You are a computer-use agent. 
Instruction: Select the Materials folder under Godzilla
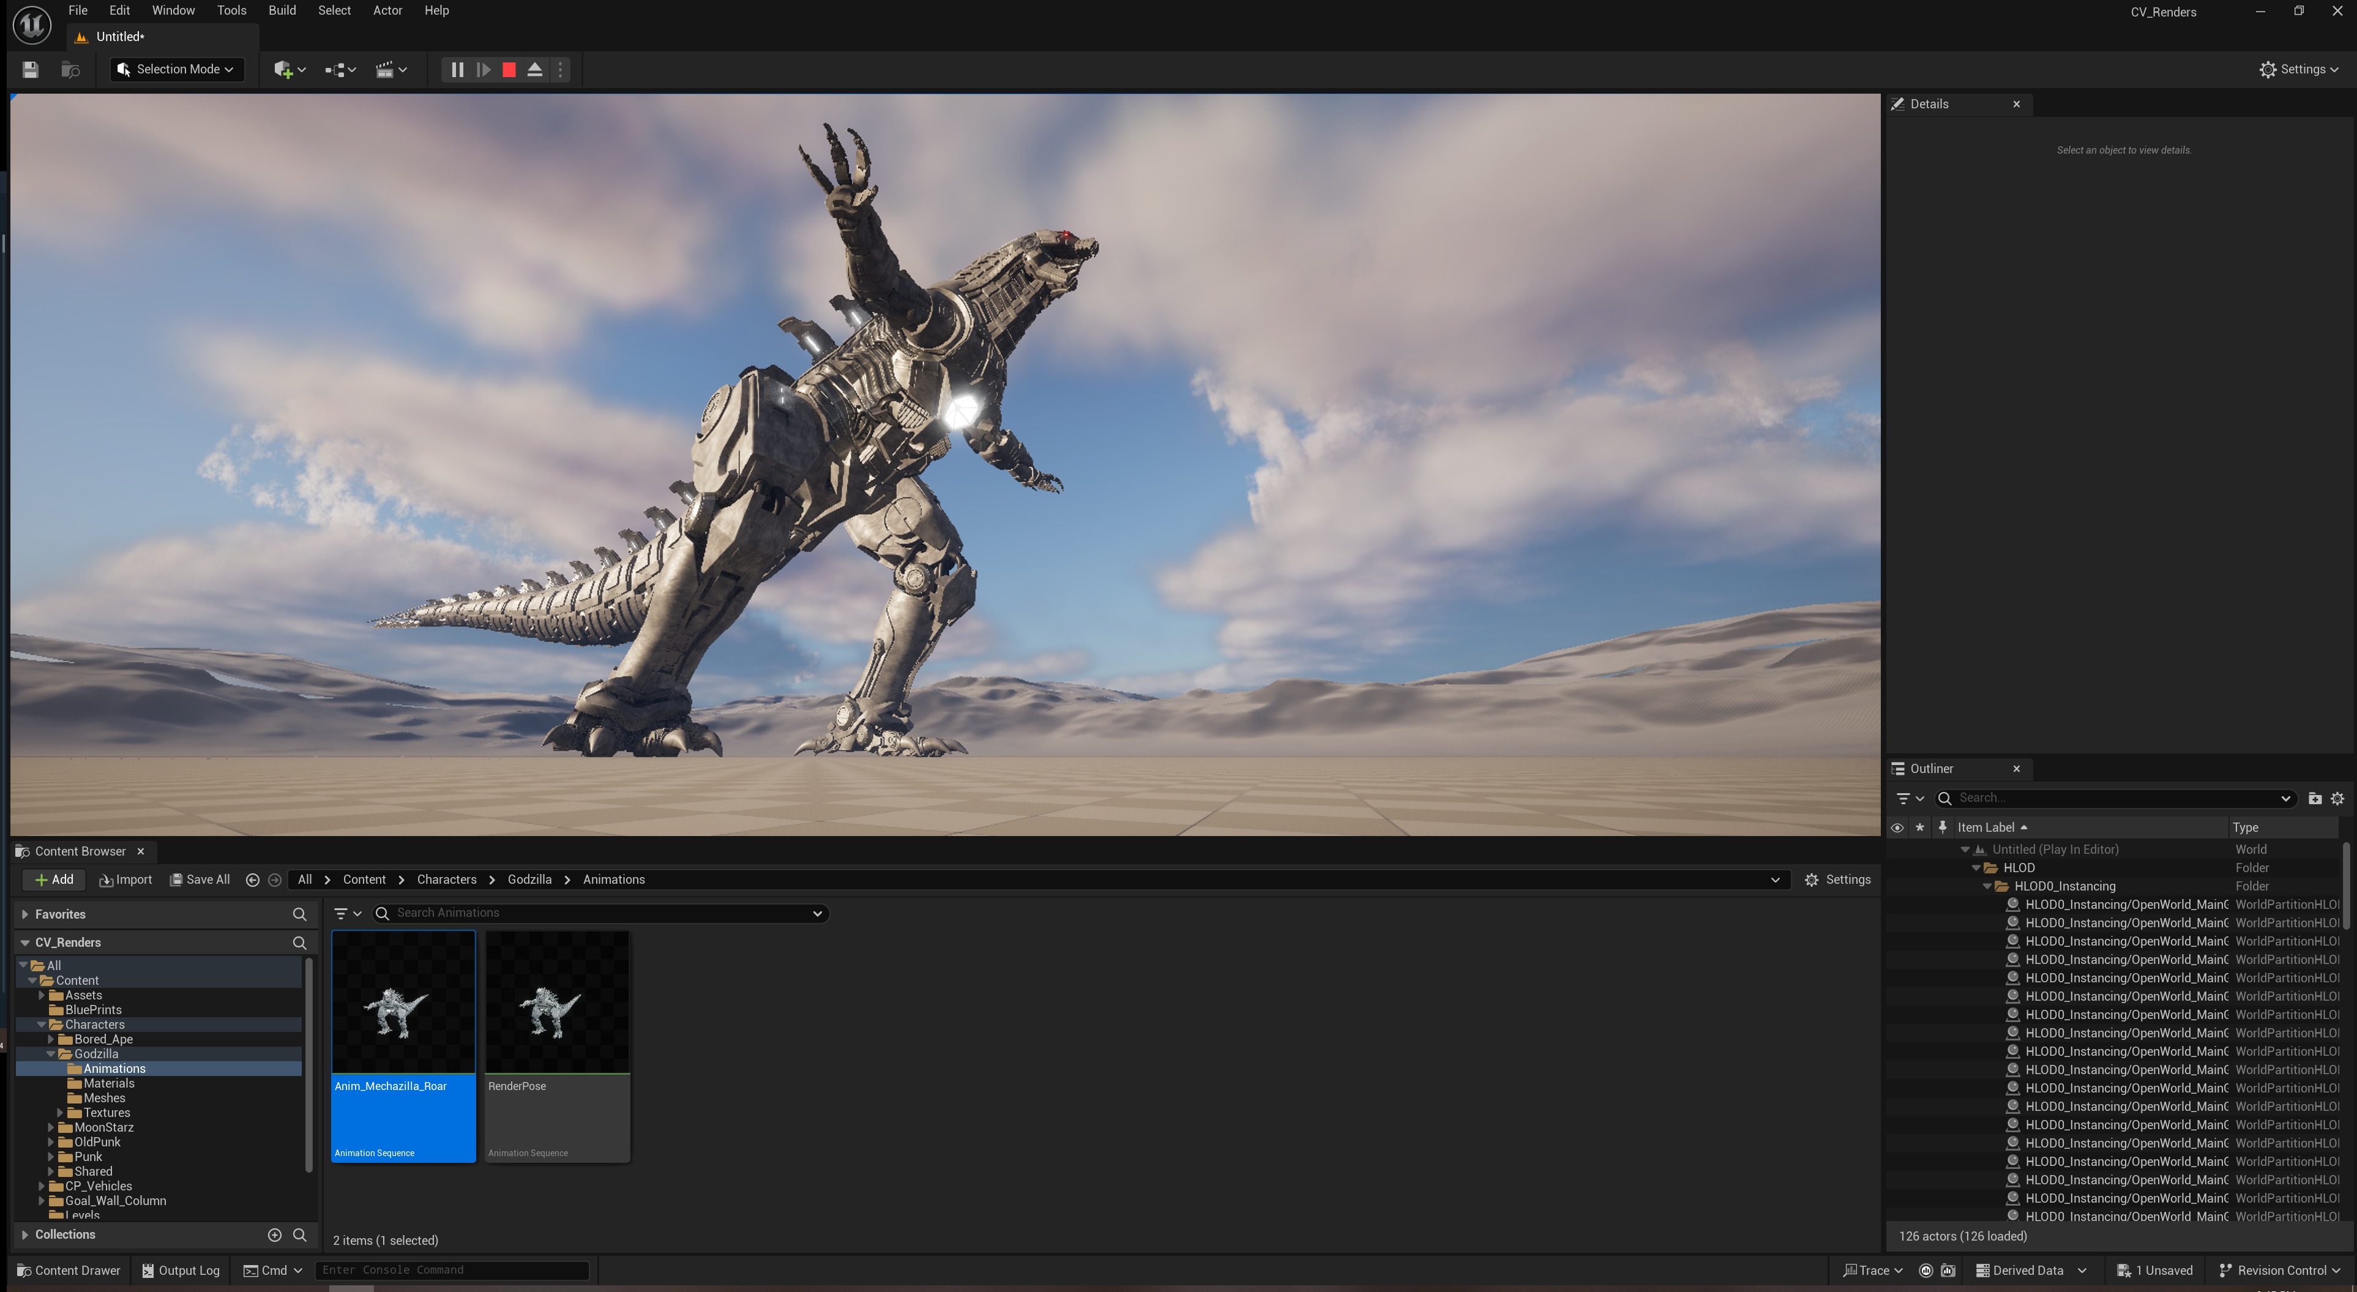click(108, 1085)
